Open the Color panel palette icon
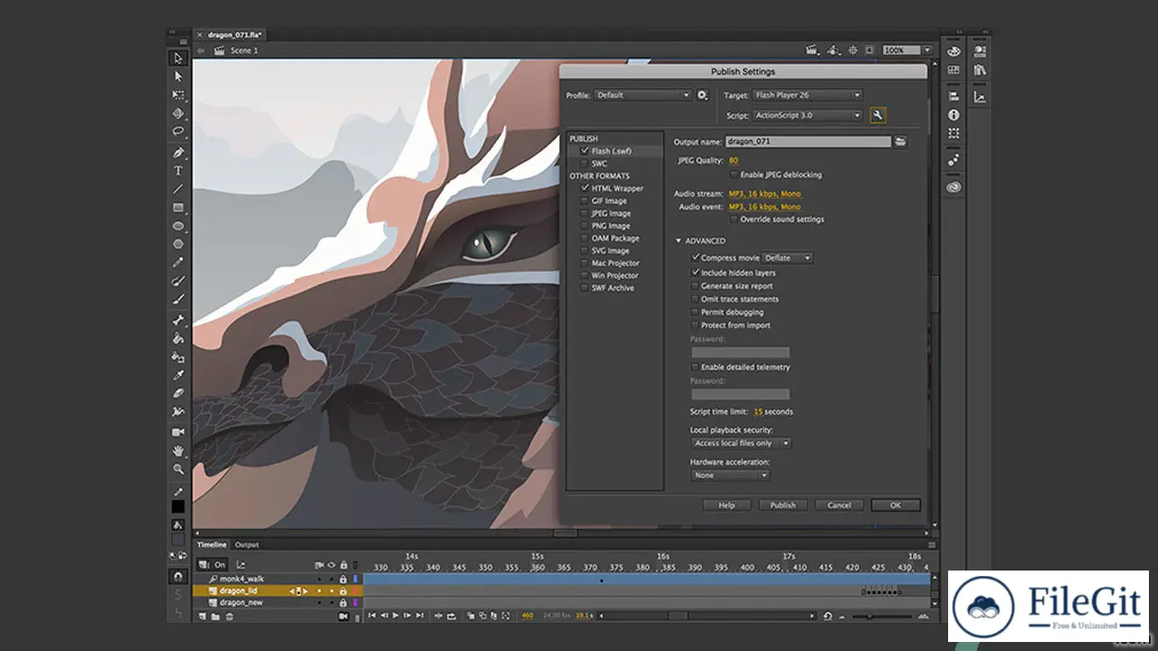Image resolution: width=1158 pixels, height=651 pixels. (x=954, y=52)
